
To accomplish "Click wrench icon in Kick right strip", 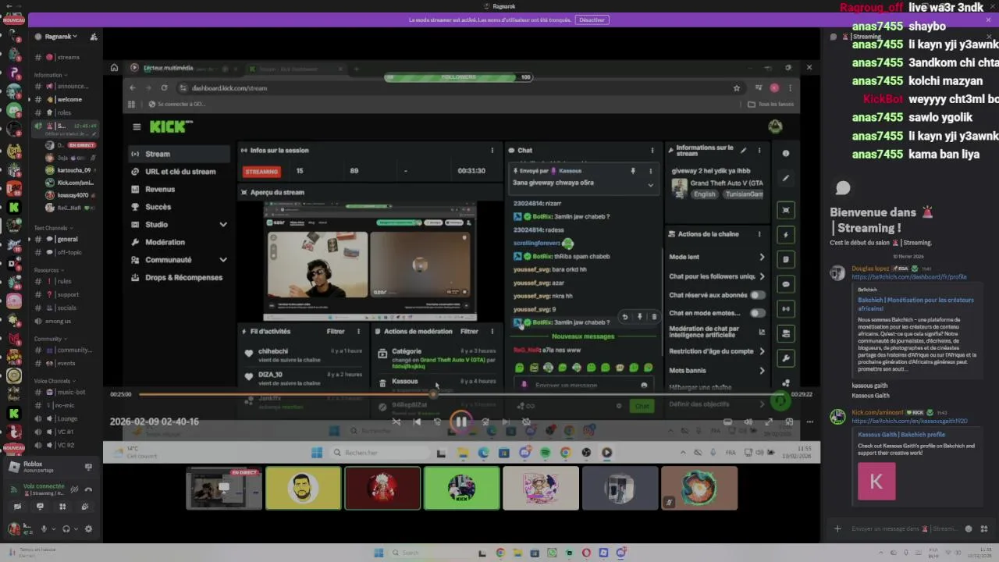I will coord(786,358).
